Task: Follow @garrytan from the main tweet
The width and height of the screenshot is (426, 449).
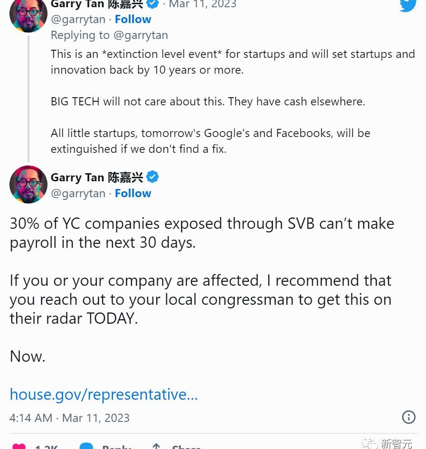Action: tap(133, 194)
